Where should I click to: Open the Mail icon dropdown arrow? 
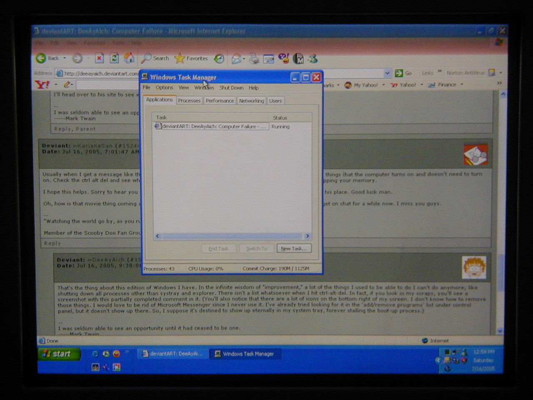click(244, 59)
